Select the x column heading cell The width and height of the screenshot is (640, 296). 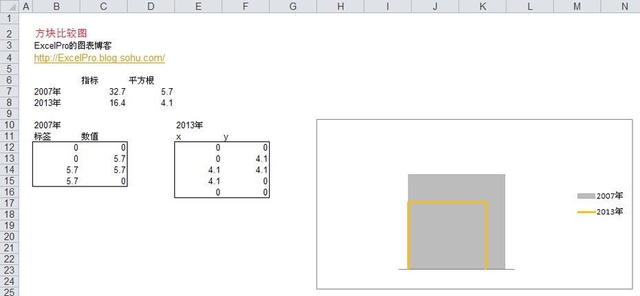198,136
